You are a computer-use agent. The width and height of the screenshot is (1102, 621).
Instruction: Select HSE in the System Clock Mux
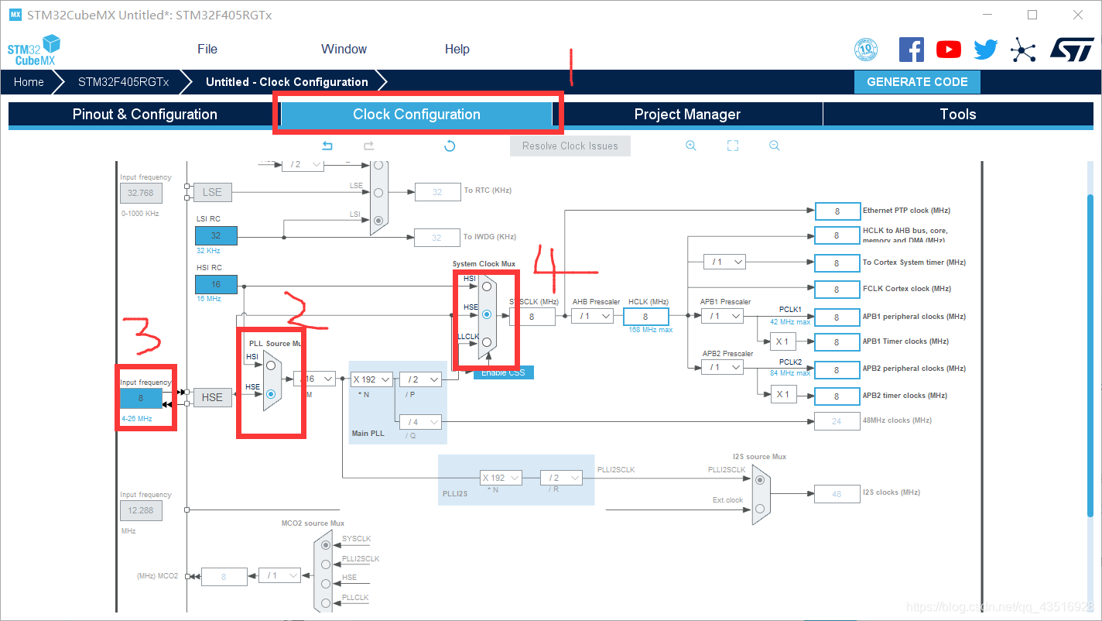[x=487, y=314]
